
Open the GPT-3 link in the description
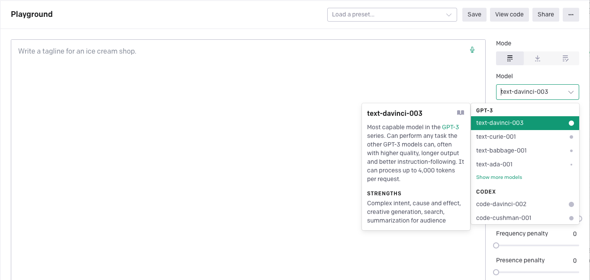[x=451, y=127]
